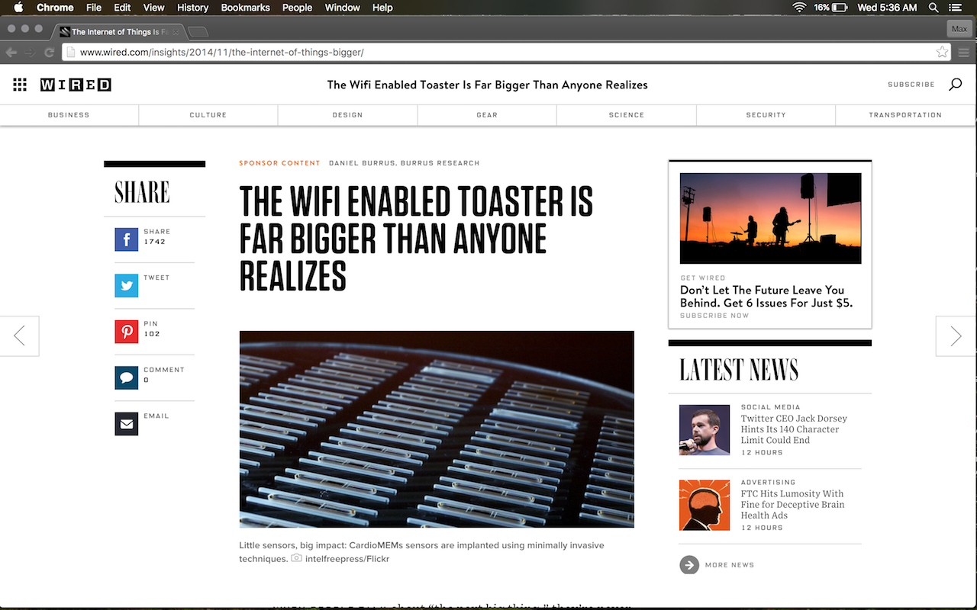The image size is (977, 610).
Task: Click the Chrome forward arrow
Action: 30,53
